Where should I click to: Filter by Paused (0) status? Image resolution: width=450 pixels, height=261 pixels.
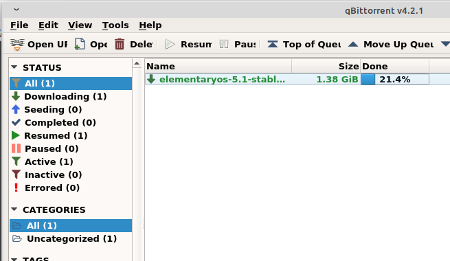[x=71, y=149]
